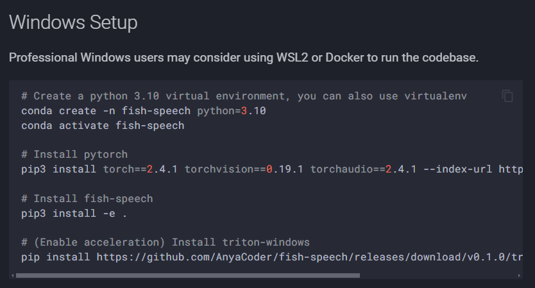Click the python=3.10 argument
535x288 pixels.
tap(232, 111)
